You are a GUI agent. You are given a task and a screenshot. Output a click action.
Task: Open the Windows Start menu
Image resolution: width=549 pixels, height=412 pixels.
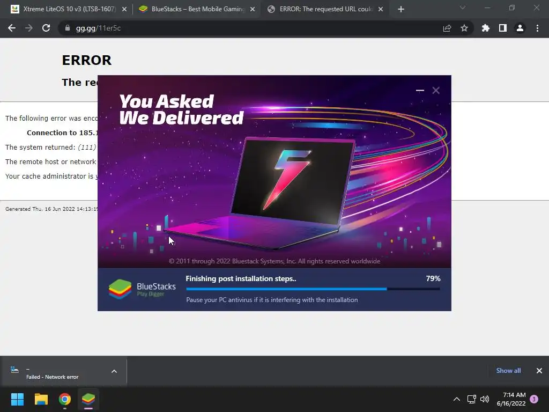point(17,399)
